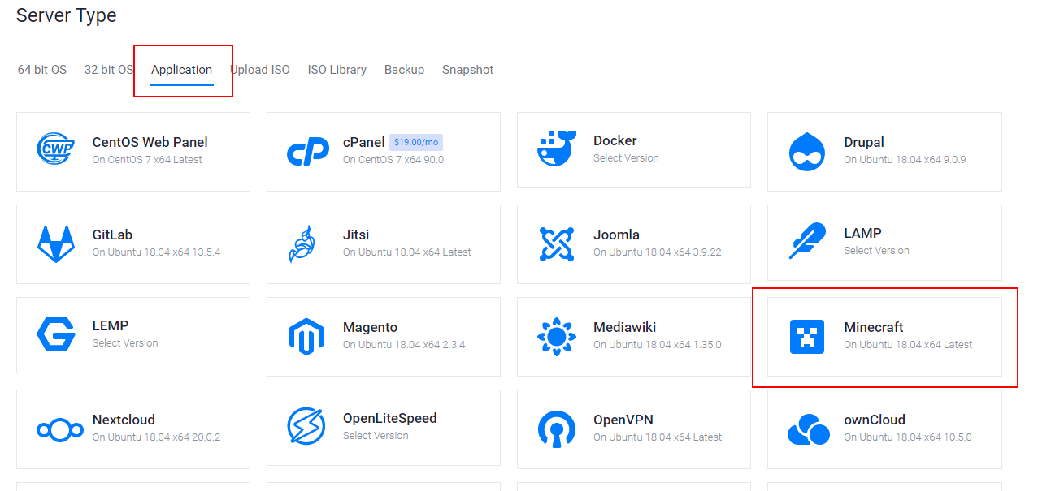
Task: Go to the Upload ISO tab
Action: coord(260,70)
